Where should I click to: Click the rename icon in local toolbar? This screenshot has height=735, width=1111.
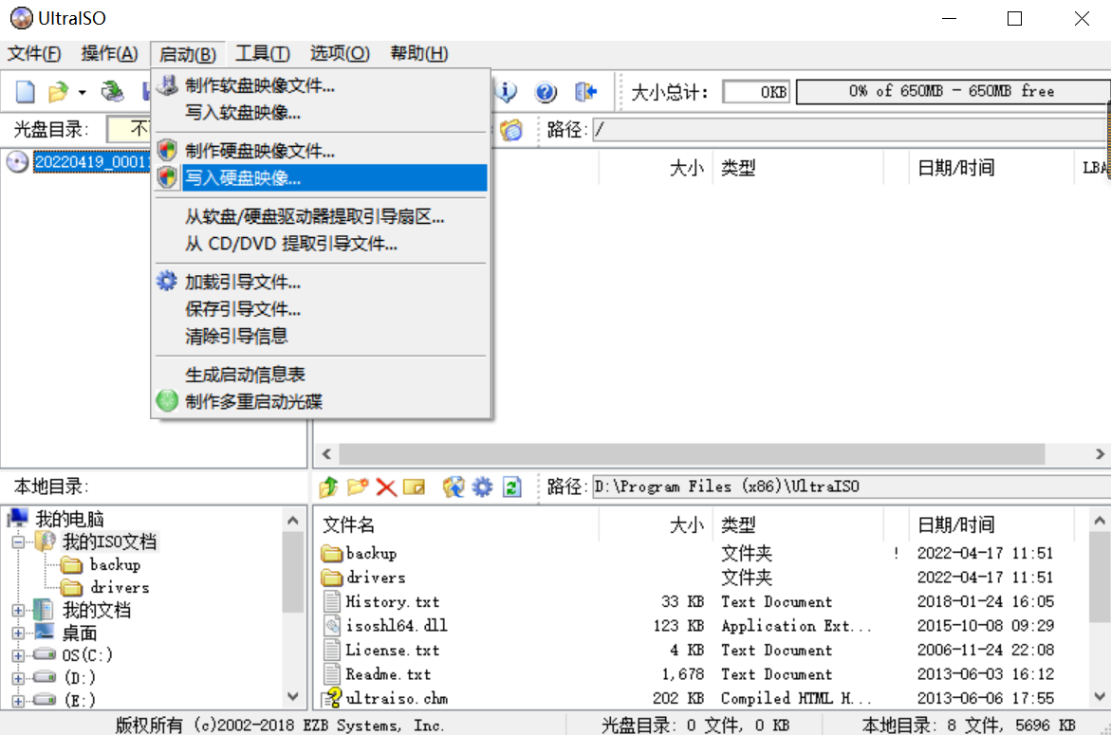click(415, 487)
